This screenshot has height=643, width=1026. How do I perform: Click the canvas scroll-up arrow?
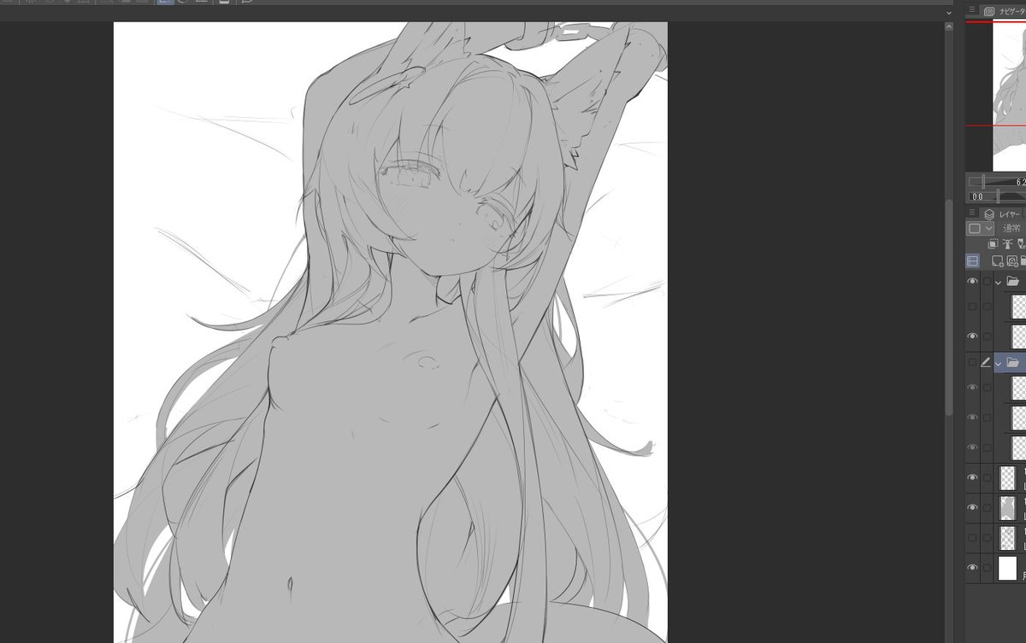[948, 26]
